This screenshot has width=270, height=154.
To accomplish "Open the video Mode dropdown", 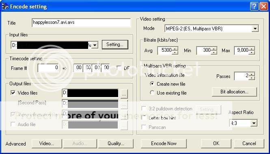I will (x=255, y=28).
